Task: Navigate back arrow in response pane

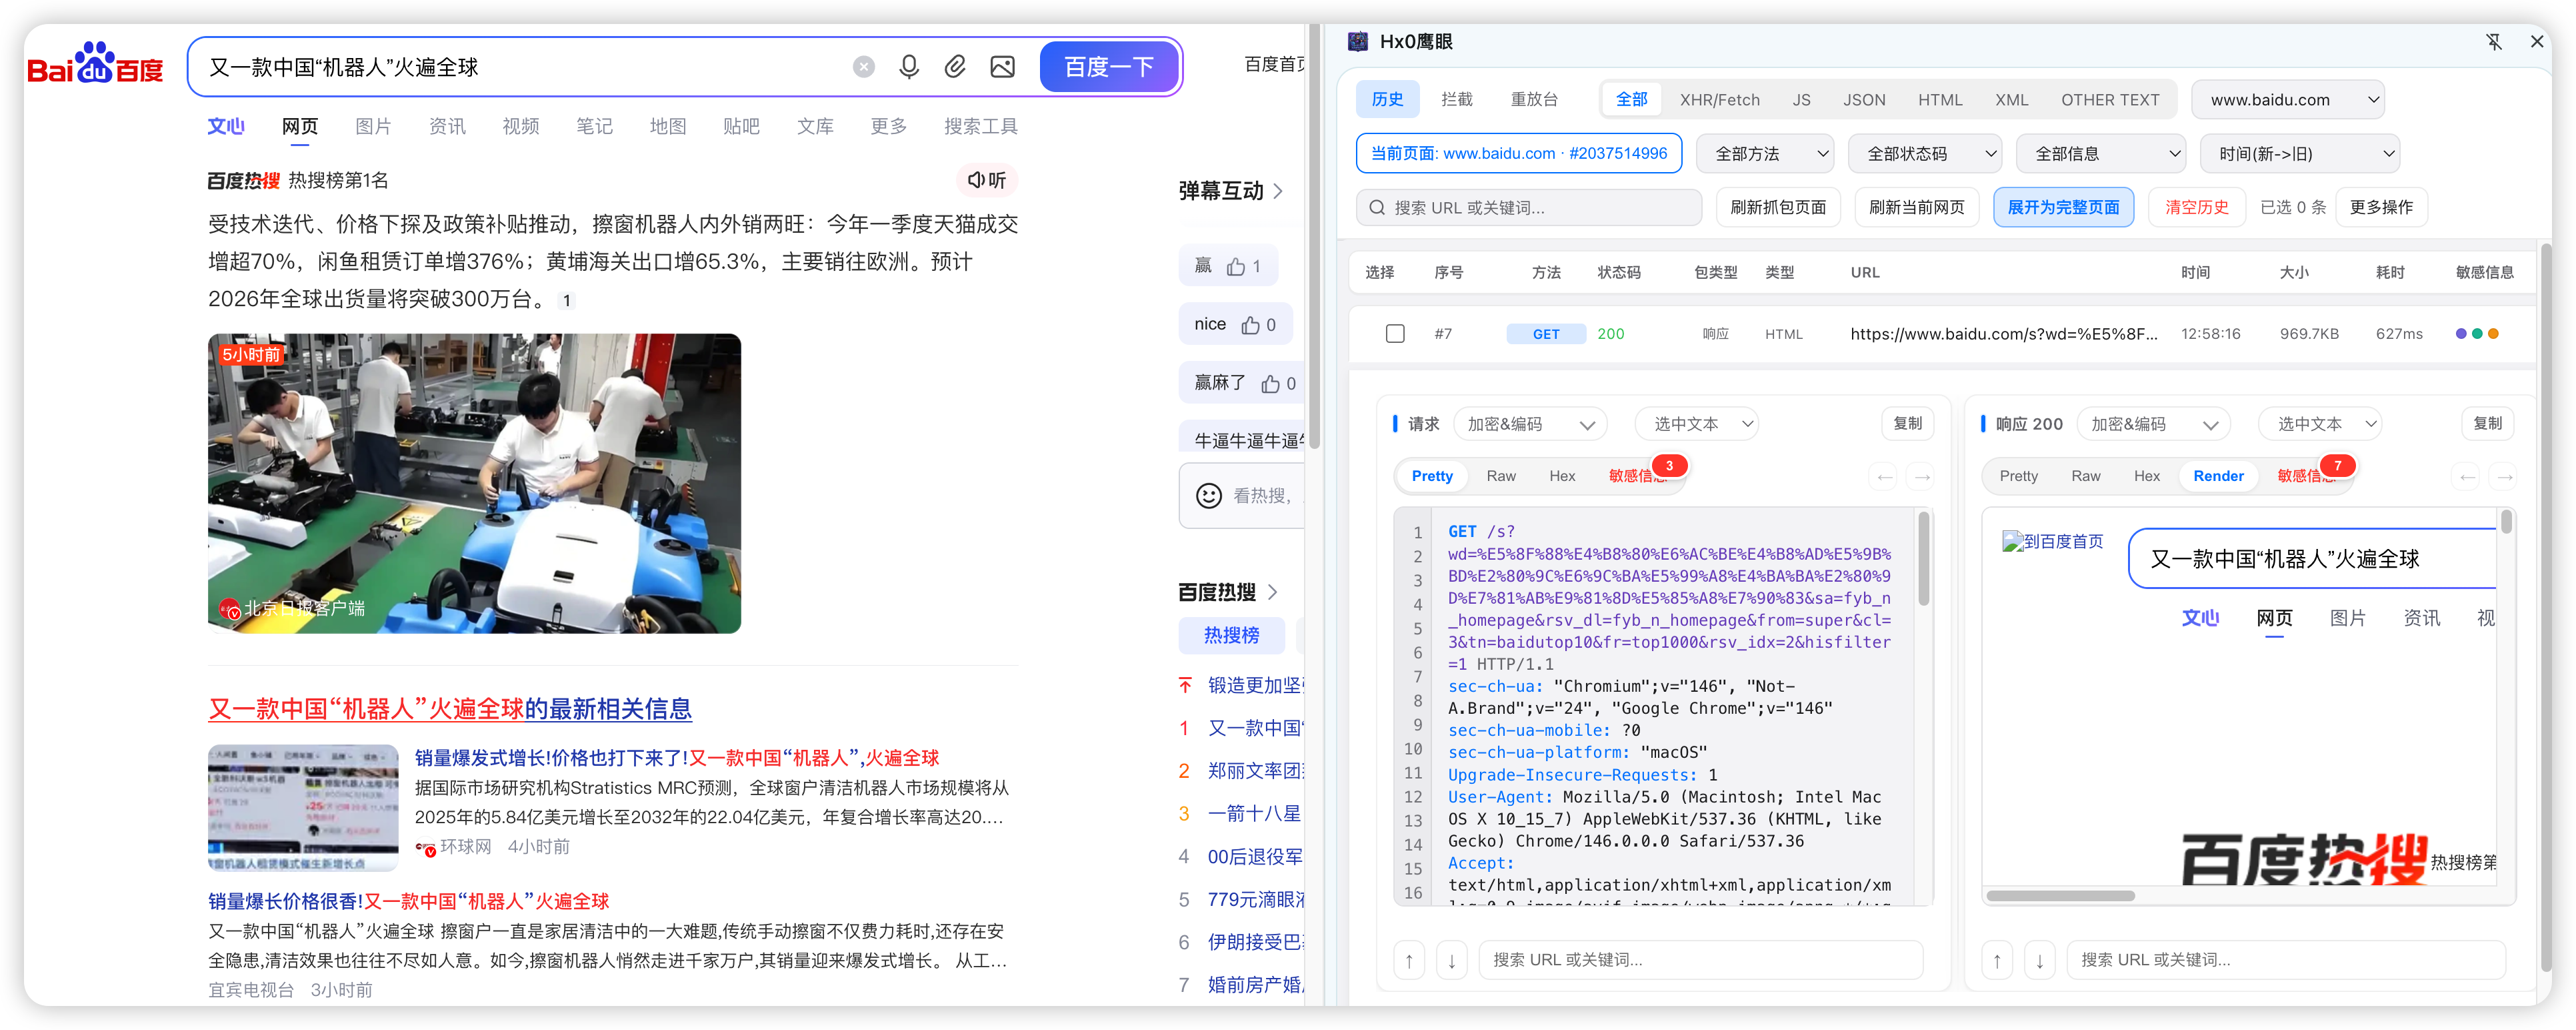Action: [x=2467, y=476]
